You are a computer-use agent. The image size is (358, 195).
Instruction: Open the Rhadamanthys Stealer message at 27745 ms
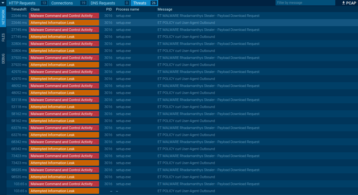coord(208,30)
